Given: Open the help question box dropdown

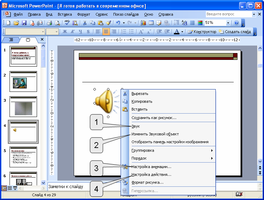Looking at the screenshot, I should tap(254, 14).
